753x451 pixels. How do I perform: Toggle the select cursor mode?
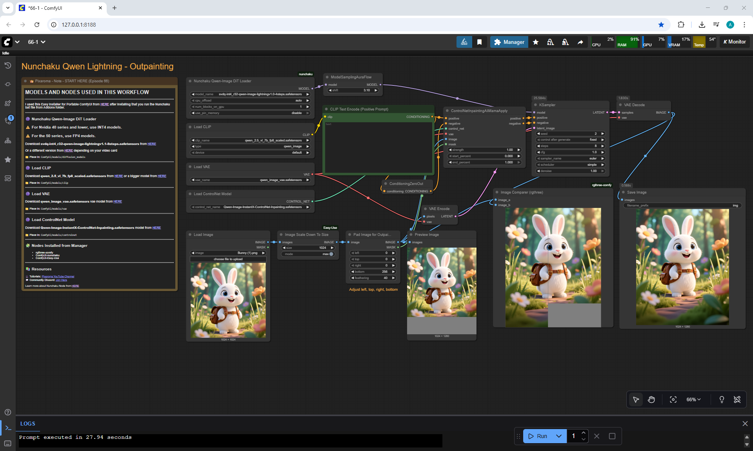[x=636, y=399]
